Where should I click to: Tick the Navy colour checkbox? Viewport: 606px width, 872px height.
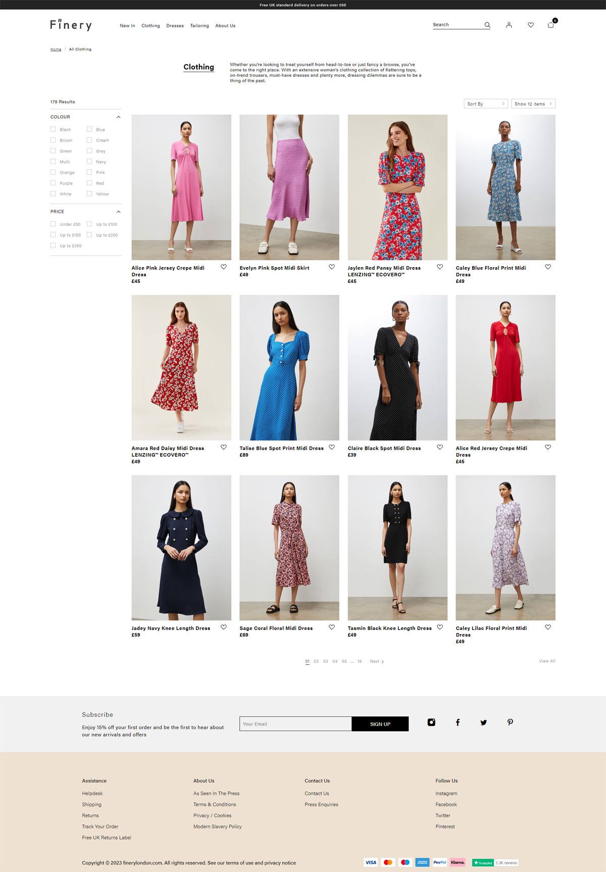[89, 162]
